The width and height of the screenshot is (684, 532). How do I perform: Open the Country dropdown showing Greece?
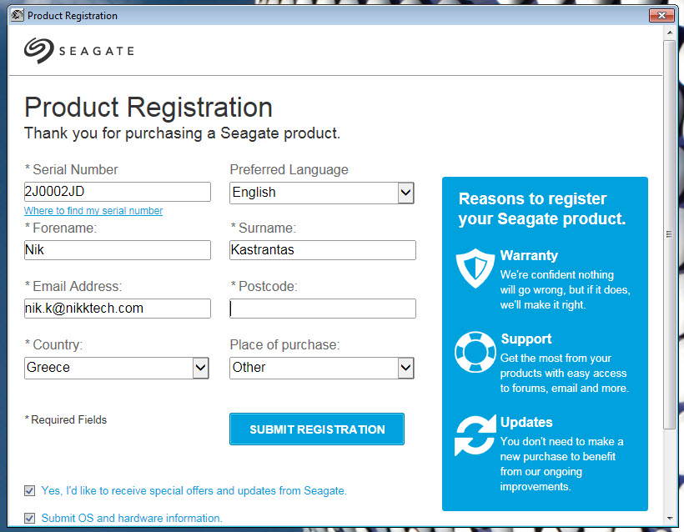(x=200, y=368)
